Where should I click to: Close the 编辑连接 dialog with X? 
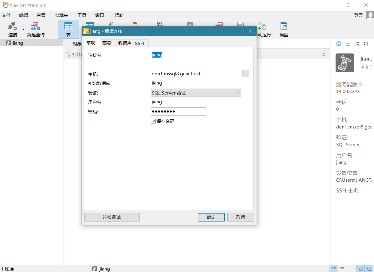pos(250,31)
